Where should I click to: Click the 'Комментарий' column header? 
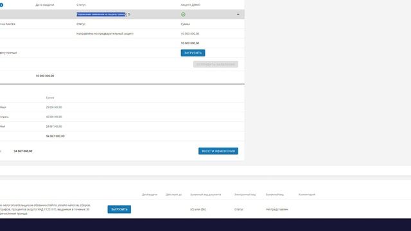tap(307, 194)
